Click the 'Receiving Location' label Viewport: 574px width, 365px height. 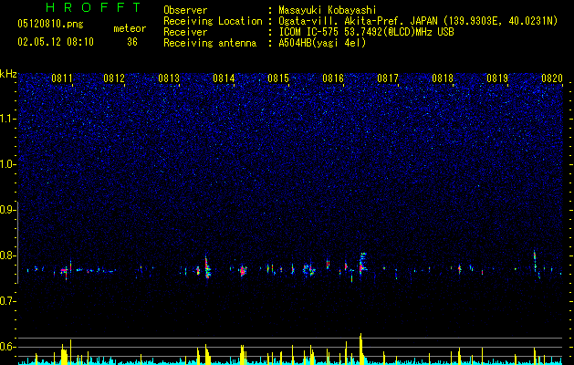[213, 21]
